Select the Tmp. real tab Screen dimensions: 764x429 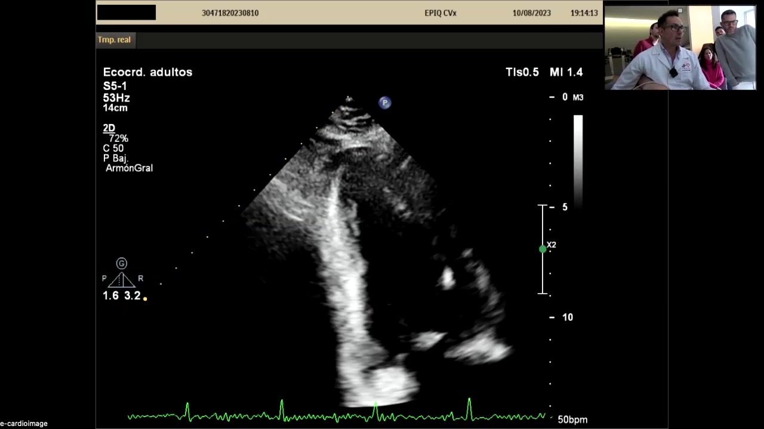(x=115, y=40)
